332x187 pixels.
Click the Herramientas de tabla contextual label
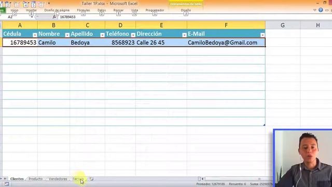click(186, 4)
